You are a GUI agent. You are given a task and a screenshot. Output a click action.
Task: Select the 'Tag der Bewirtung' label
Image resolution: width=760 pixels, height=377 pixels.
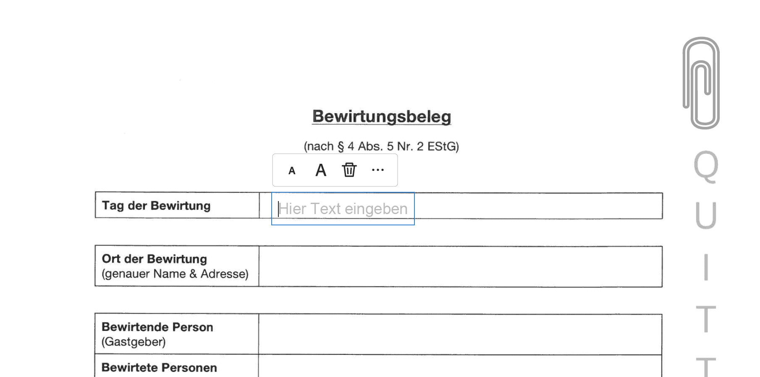tap(156, 206)
